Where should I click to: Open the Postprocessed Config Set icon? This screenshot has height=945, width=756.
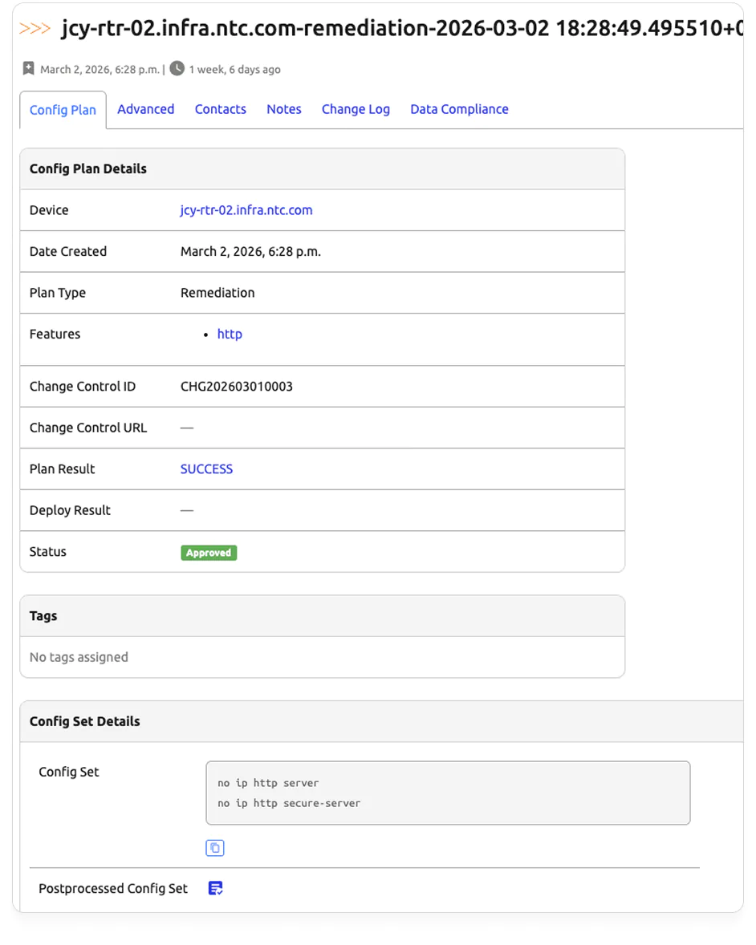click(x=215, y=888)
